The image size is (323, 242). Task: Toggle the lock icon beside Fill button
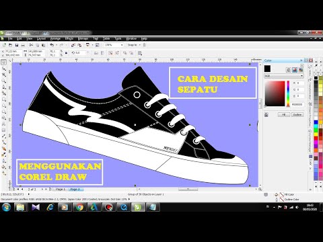266,115
